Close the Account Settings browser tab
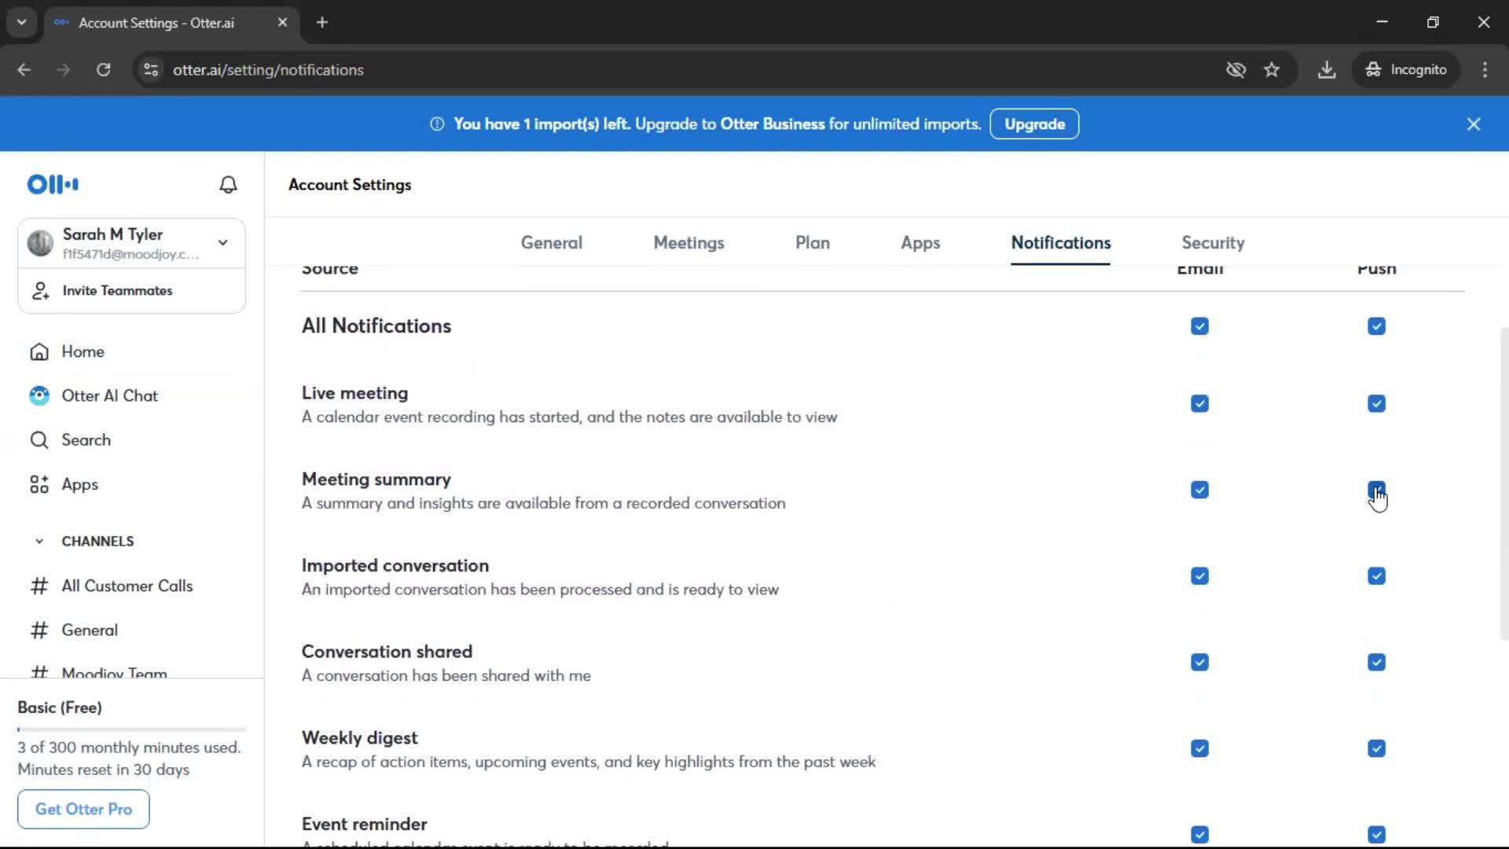The height and width of the screenshot is (849, 1509). coord(282,23)
